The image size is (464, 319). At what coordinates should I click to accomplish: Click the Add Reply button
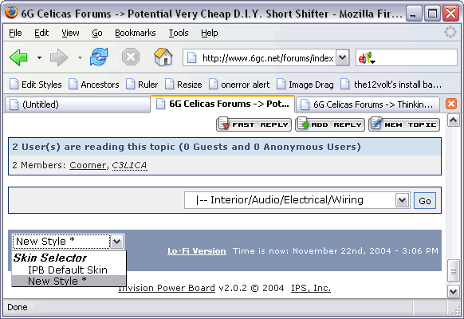point(330,124)
